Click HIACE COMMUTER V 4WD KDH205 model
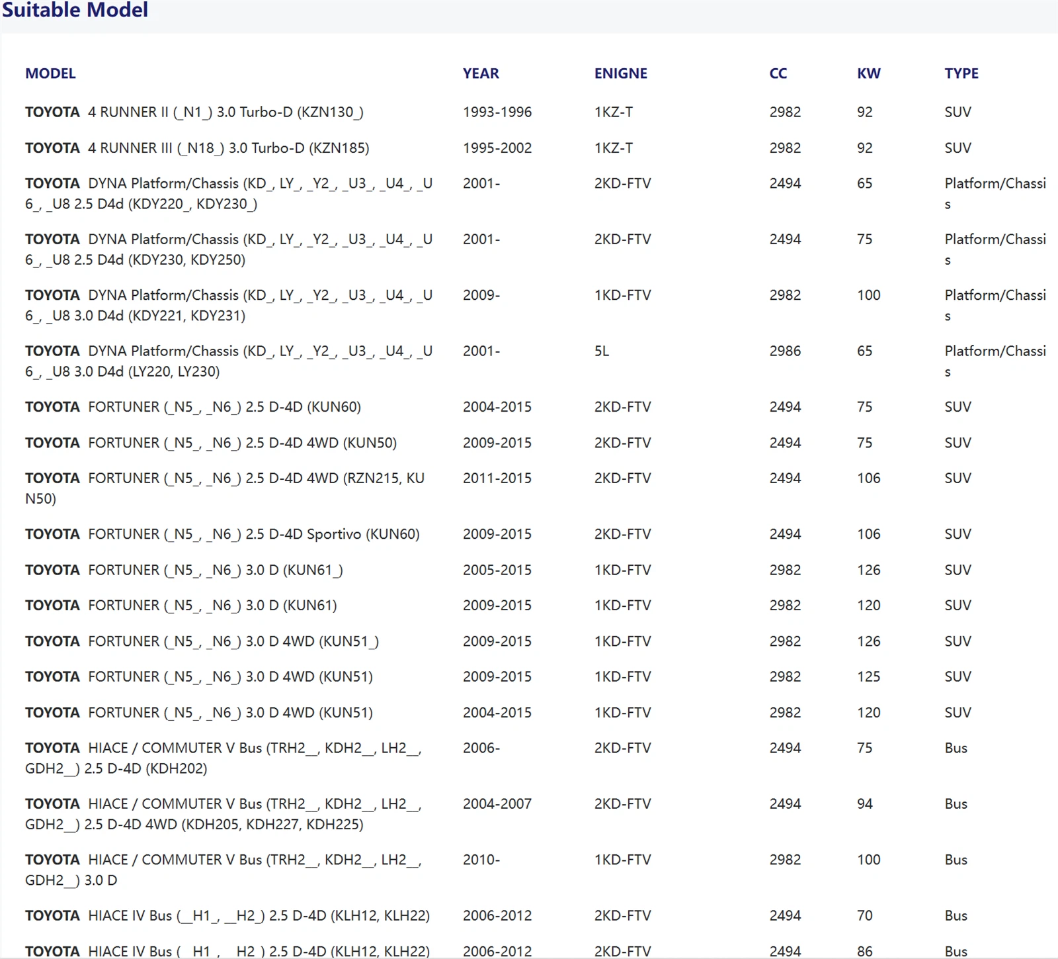The image size is (1058, 959). tap(224, 814)
